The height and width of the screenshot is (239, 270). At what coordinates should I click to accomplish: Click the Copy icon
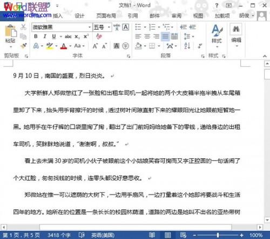click(x=23, y=37)
